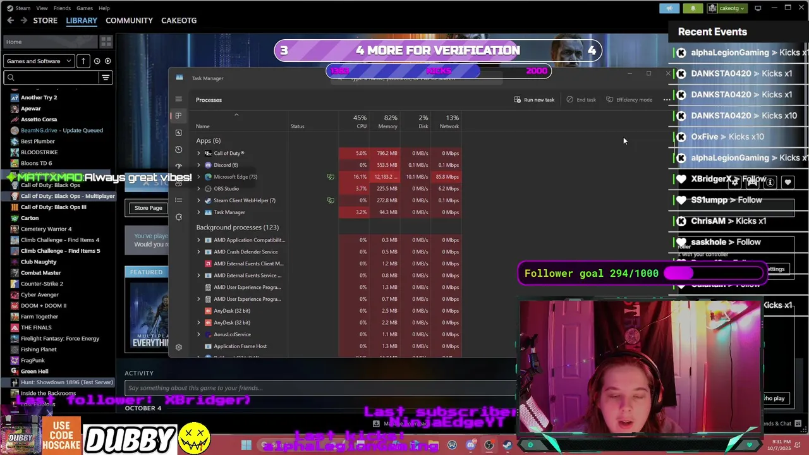Open Task Manager settings gear
The height and width of the screenshot is (455, 809).
pos(179,348)
